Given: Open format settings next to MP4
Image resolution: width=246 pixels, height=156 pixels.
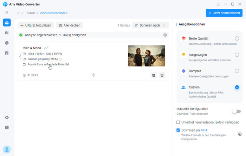Looking at the screenshot, I should pyautogui.click(x=240, y=134).
